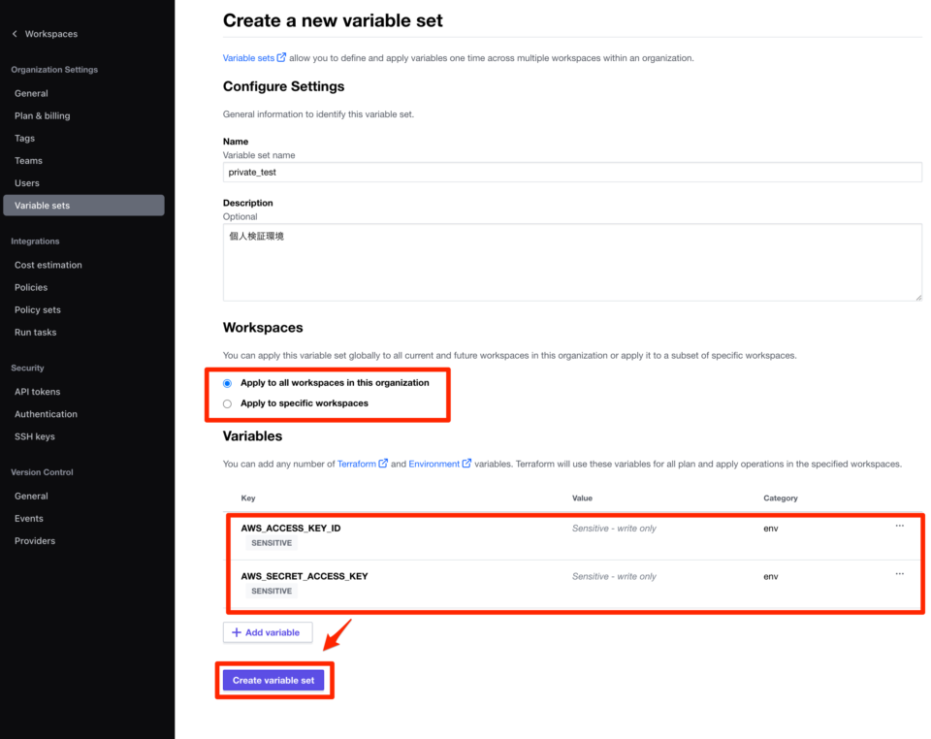Click the Description box's resize handle
Image resolution: width=931 pixels, height=739 pixels.
(918, 297)
